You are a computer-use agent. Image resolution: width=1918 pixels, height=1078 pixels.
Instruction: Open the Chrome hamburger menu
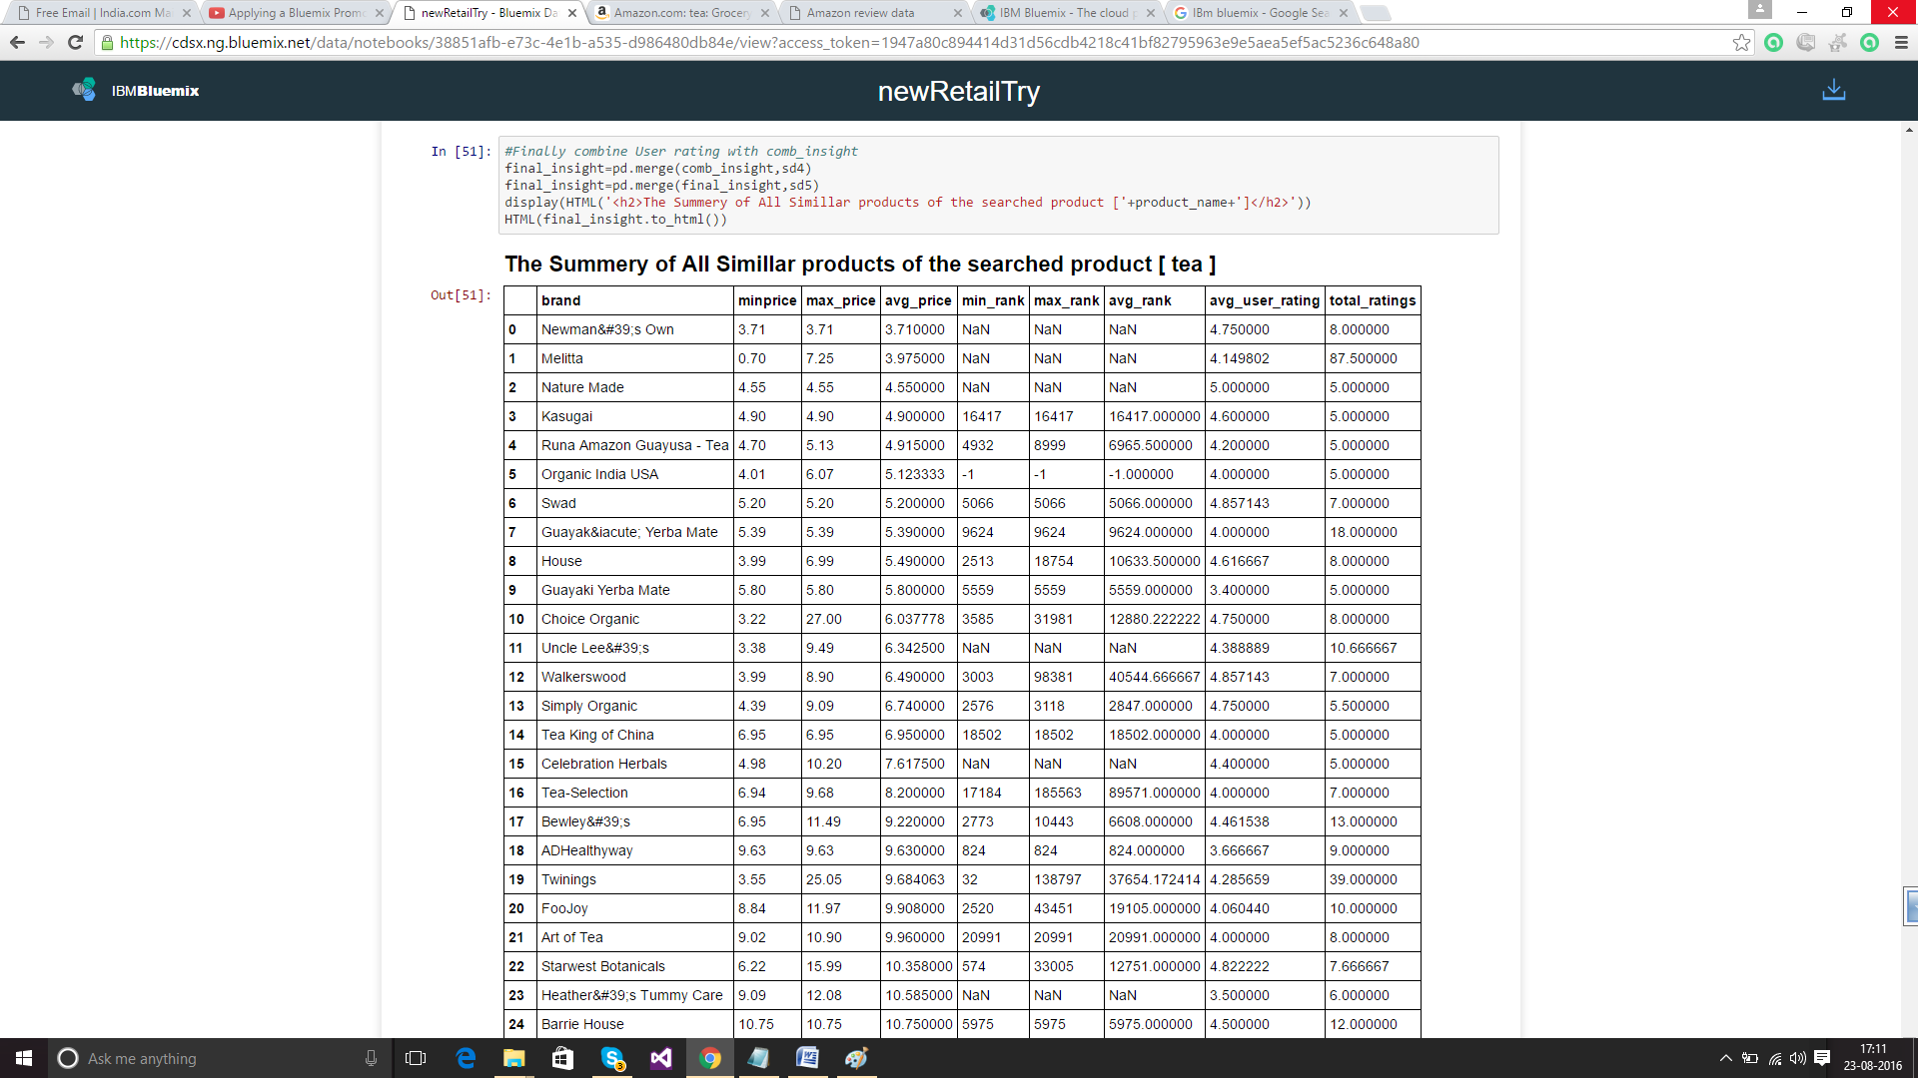click(x=1901, y=42)
